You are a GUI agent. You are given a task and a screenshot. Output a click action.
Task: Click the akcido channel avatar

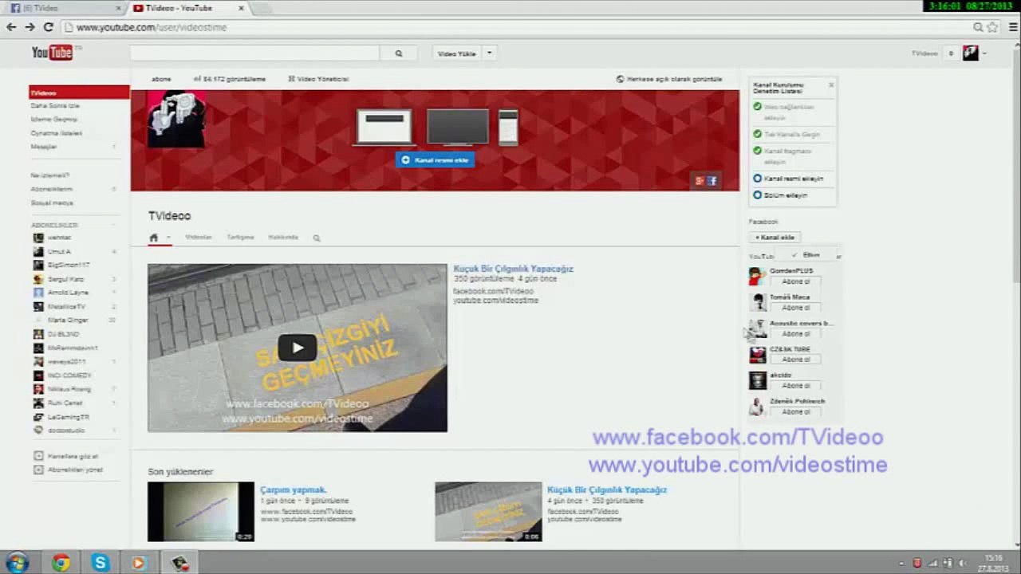tap(757, 380)
